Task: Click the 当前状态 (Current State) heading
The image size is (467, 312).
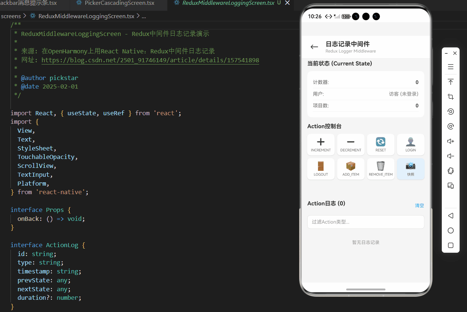Action: pos(340,63)
